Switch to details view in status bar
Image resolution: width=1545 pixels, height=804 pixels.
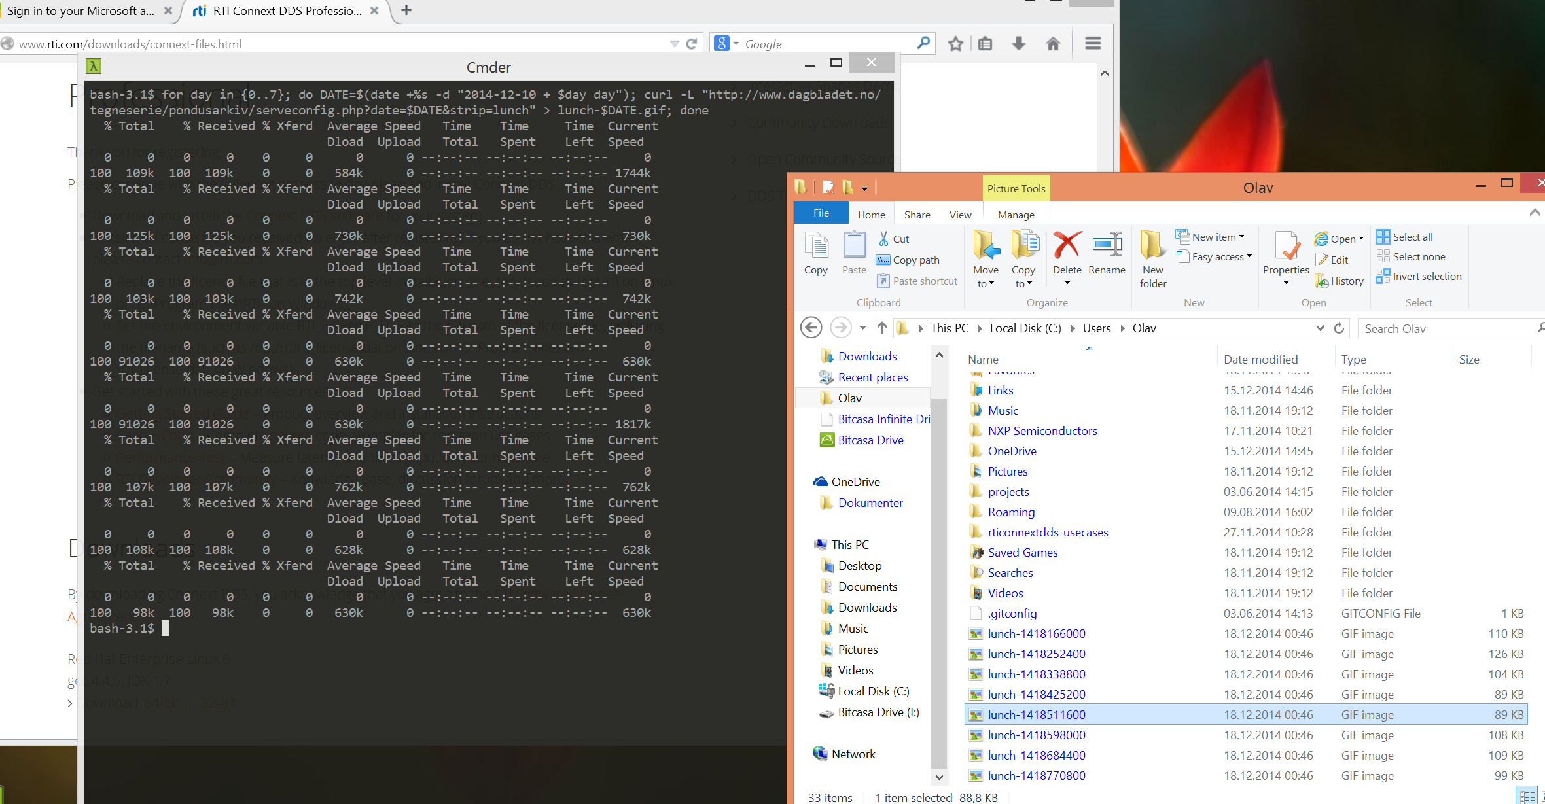point(1527,797)
